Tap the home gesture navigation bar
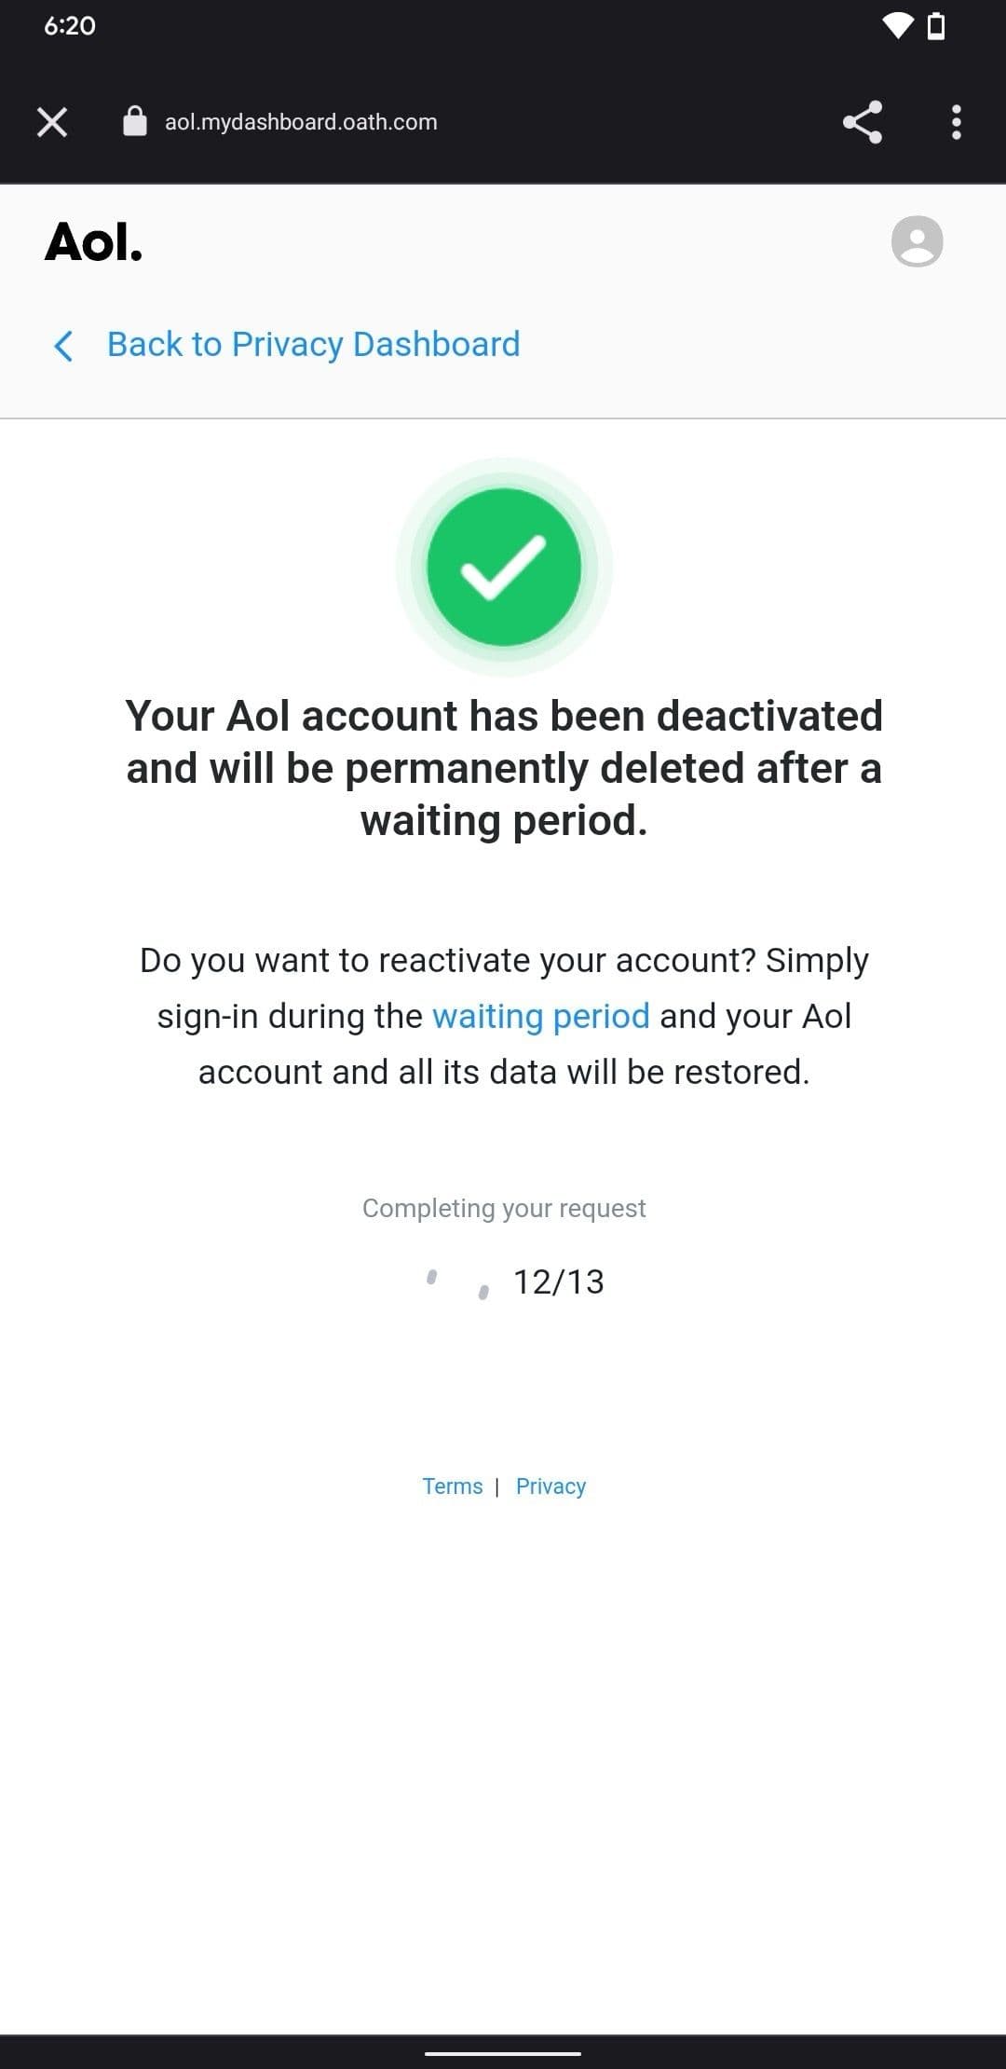 (x=503, y=2051)
